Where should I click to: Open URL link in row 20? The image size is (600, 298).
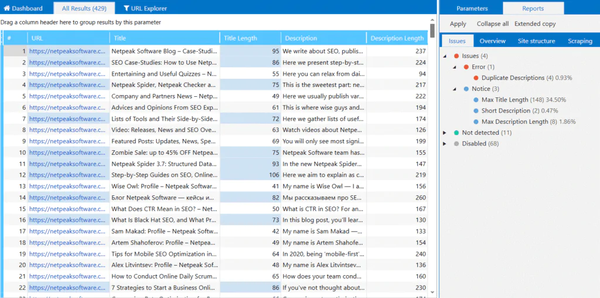point(67,265)
